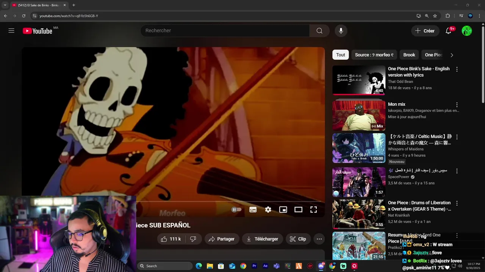Click the taskbar Search box

165,266
